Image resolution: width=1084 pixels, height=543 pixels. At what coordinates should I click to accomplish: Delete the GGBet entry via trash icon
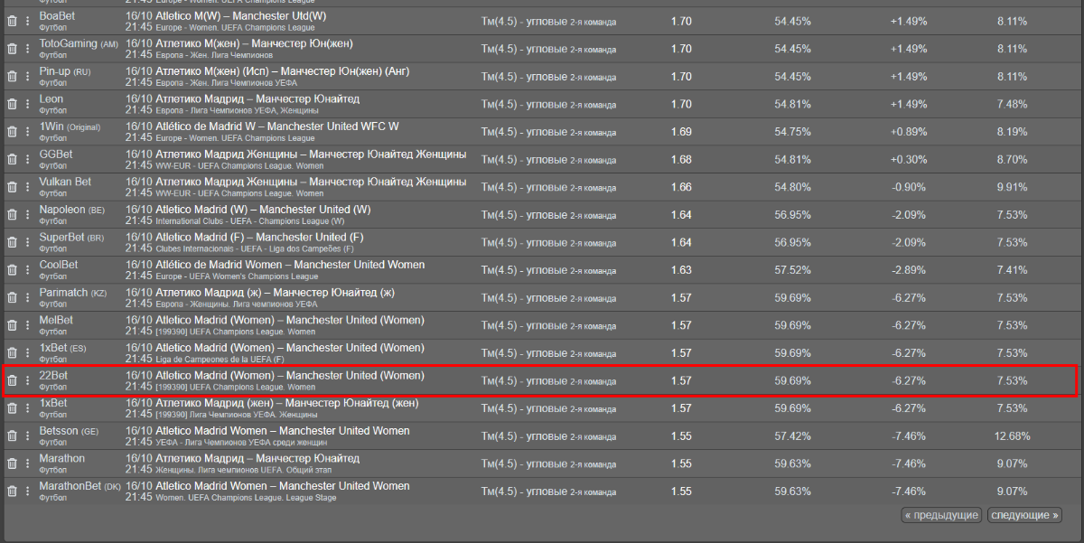pyautogui.click(x=12, y=160)
